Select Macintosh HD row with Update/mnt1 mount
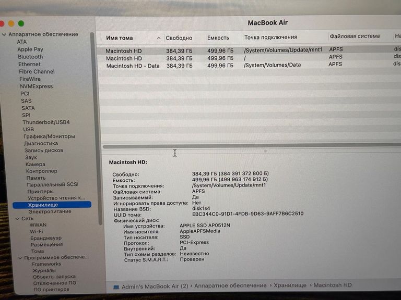Viewport: 401px width, 300px height. pyautogui.click(x=249, y=50)
